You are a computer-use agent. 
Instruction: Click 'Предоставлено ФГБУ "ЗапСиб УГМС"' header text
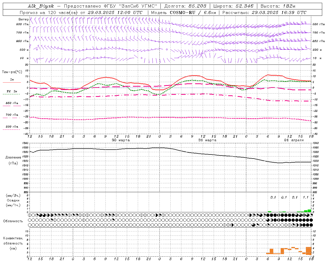(111, 6)
